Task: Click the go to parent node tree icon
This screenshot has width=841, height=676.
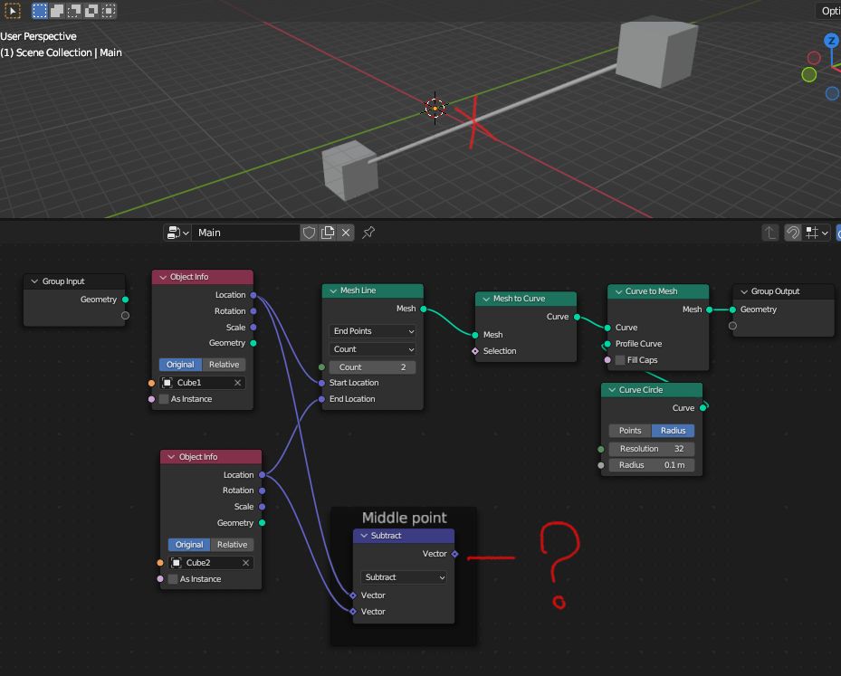Action: coord(770,233)
